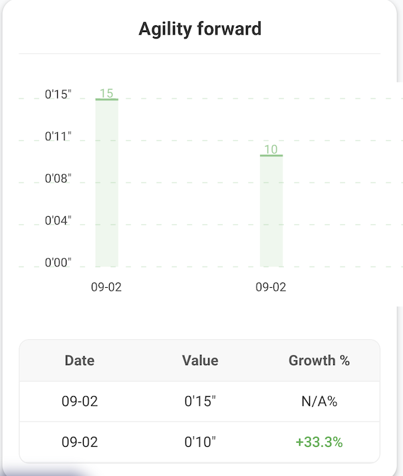Image resolution: width=403 pixels, height=476 pixels.
Task: Click the Growth % column header
Action: coord(319,360)
